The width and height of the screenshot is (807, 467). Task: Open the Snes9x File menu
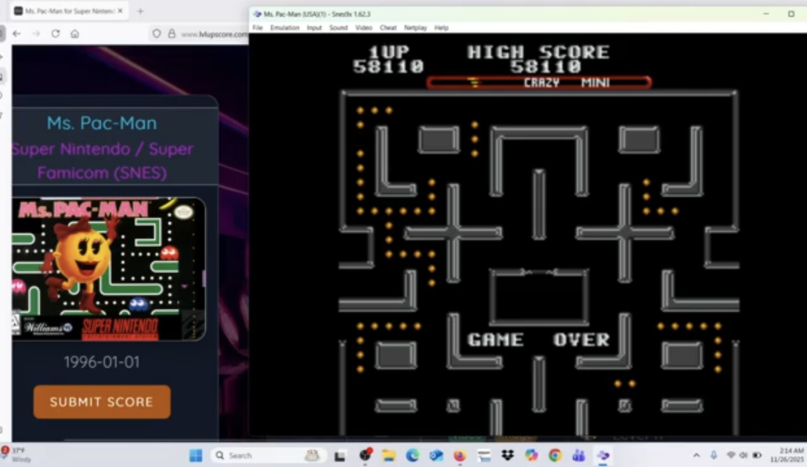click(258, 28)
